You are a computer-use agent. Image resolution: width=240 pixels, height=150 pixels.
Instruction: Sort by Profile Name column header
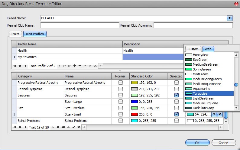point(70,44)
